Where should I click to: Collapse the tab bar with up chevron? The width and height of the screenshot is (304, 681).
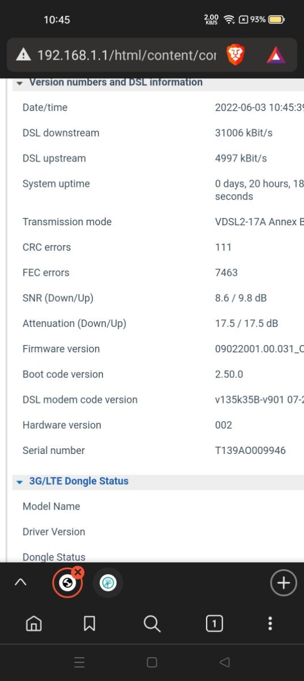coord(20,582)
